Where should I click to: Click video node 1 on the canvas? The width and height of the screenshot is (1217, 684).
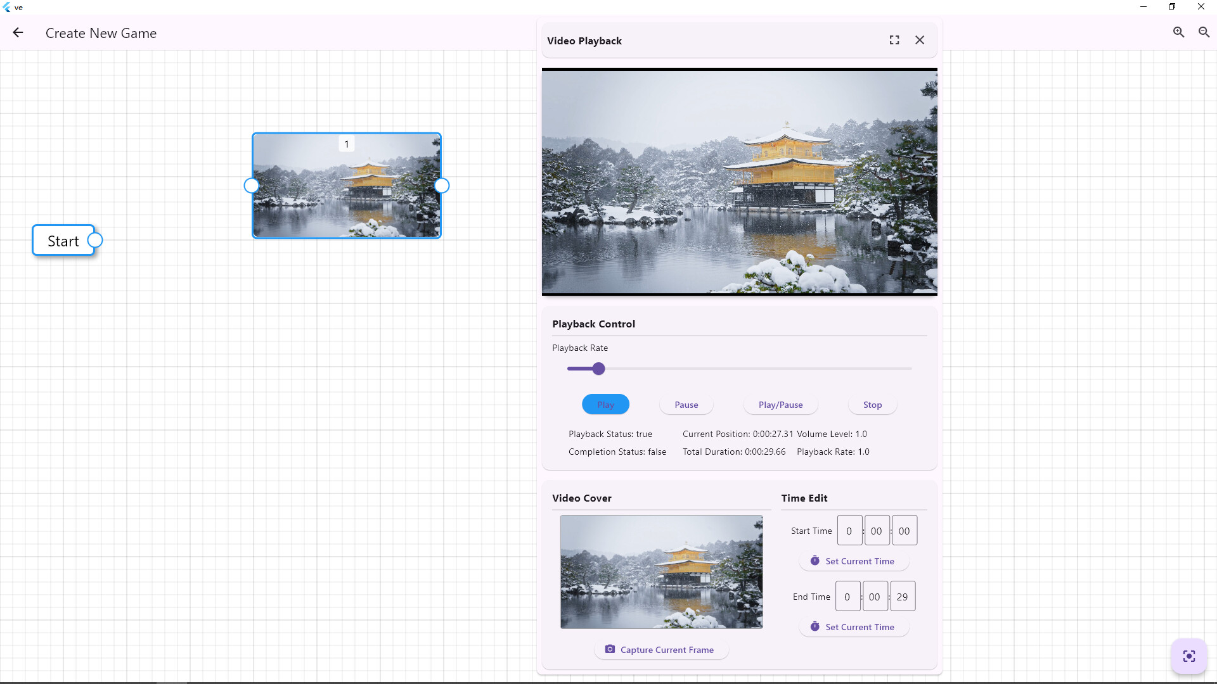(x=347, y=185)
